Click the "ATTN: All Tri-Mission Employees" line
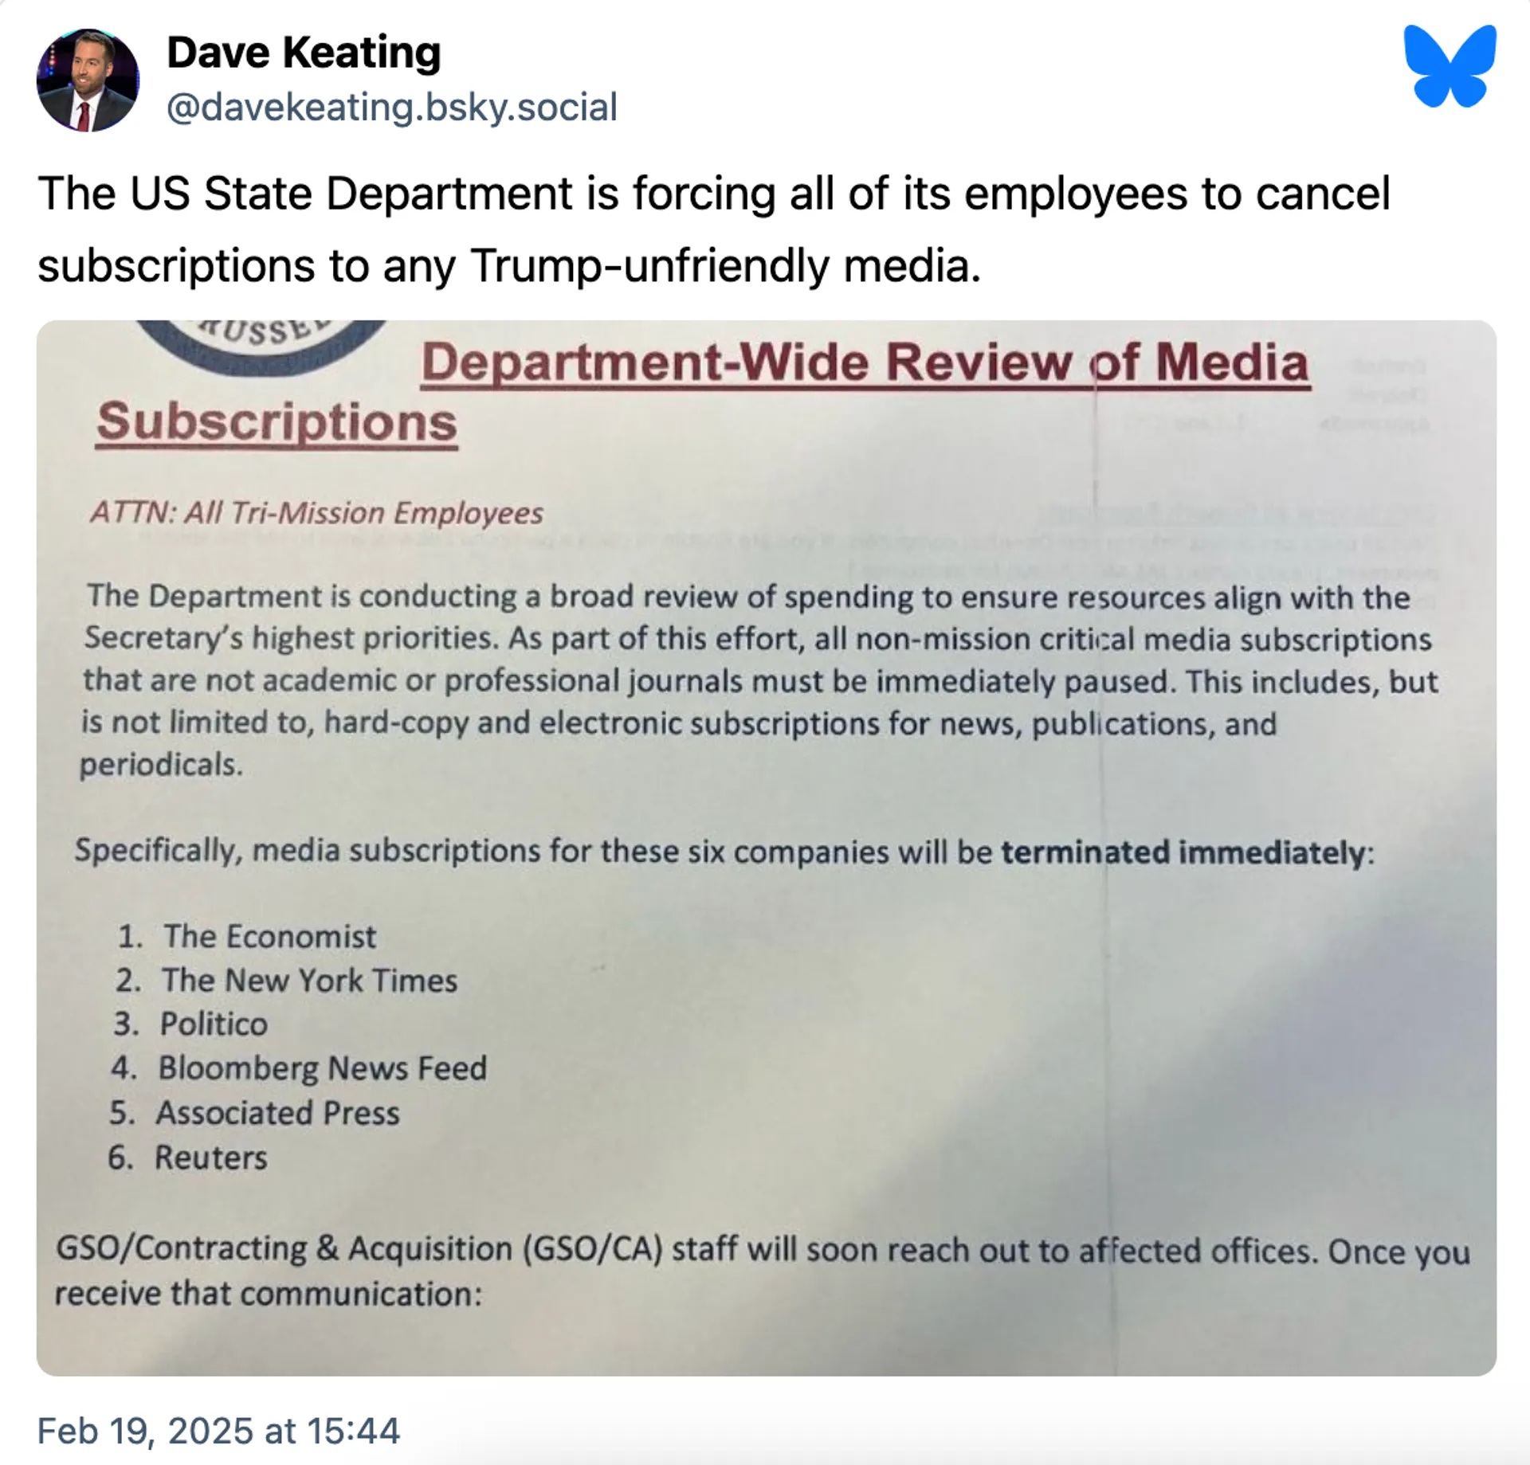Image resolution: width=1530 pixels, height=1465 pixels. pos(316,513)
